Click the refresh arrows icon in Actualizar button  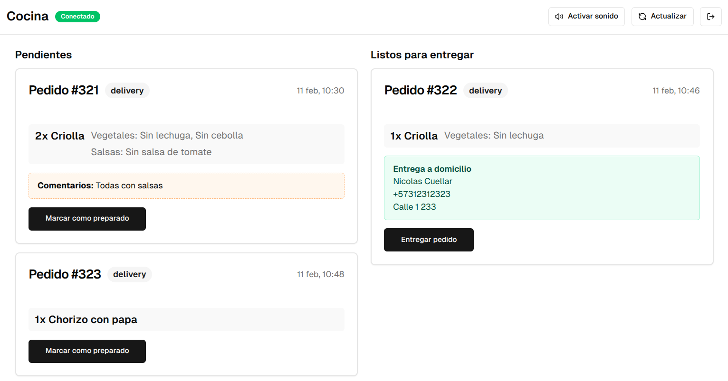coord(642,16)
